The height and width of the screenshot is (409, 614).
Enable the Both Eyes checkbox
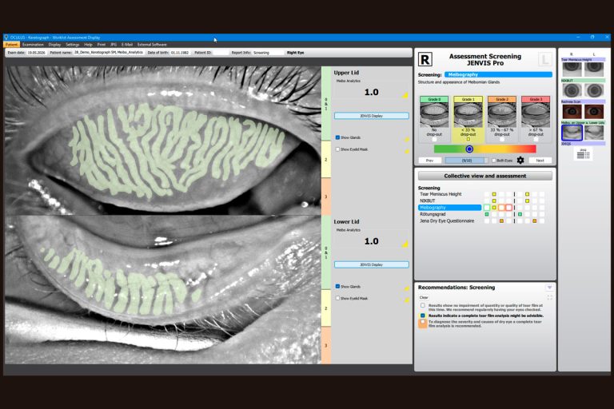[x=494, y=161]
